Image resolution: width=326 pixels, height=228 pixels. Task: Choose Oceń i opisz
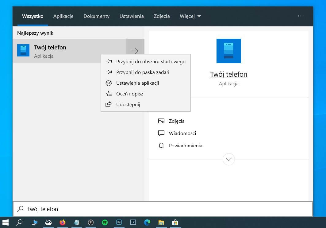coord(146,94)
